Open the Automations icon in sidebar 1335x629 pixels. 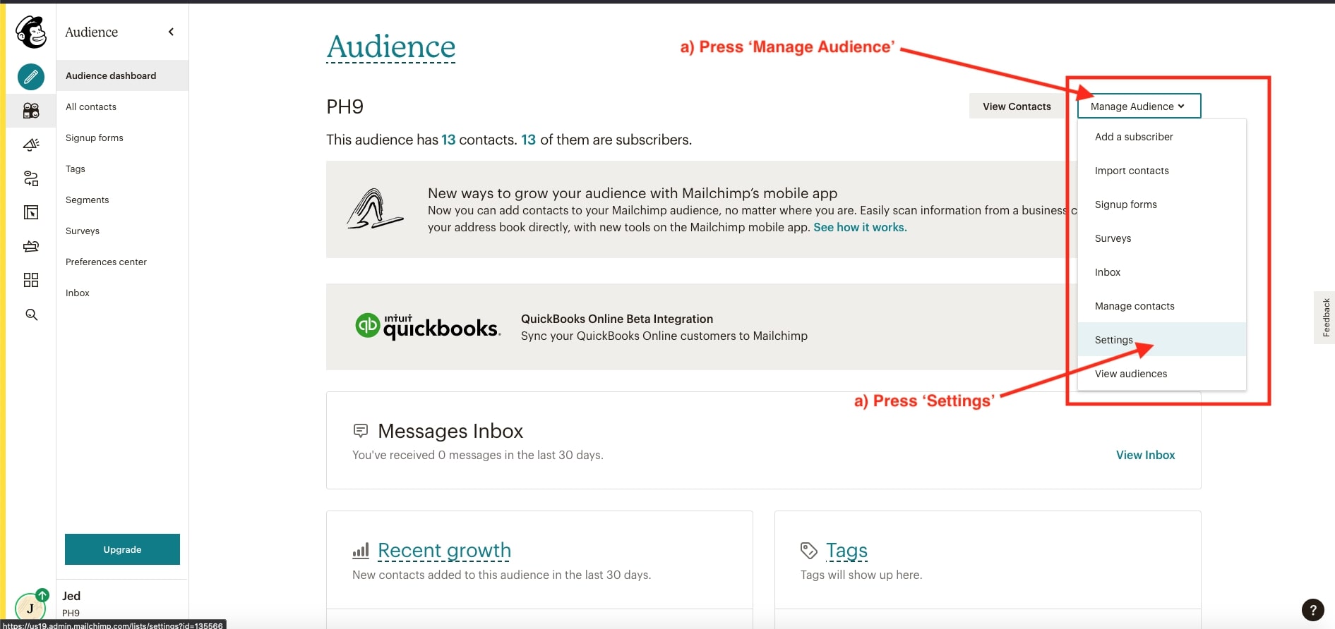(31, 178)
